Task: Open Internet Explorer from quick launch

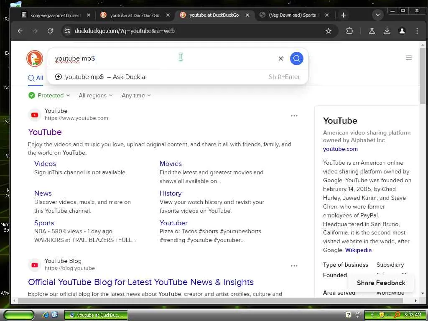Action: pos(46,315)
